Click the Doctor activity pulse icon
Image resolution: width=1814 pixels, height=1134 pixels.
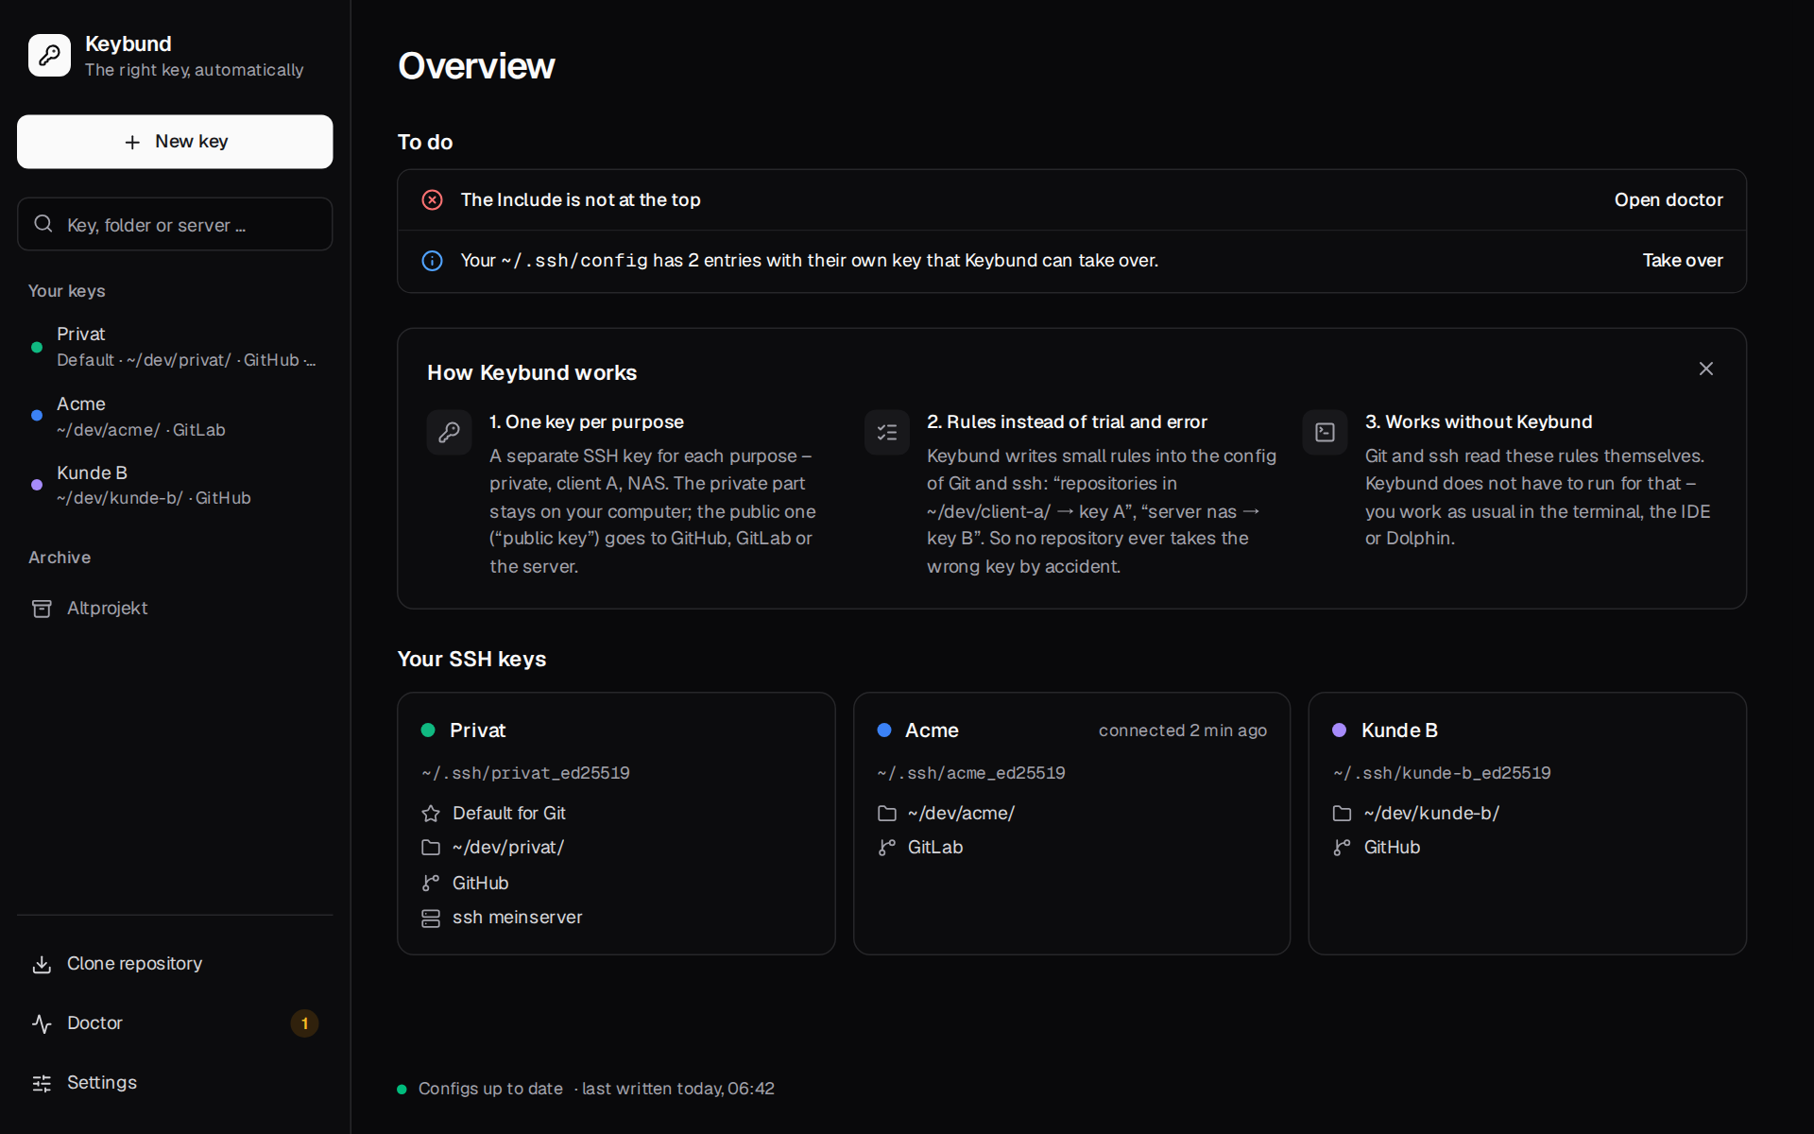click(x=42, y=1023)
